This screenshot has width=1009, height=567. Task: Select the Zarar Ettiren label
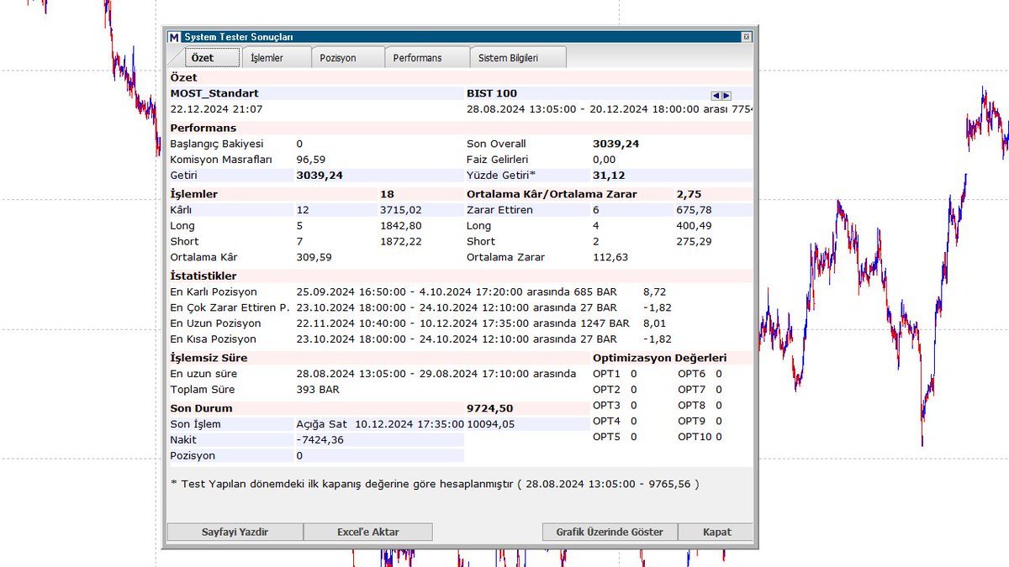499,210
